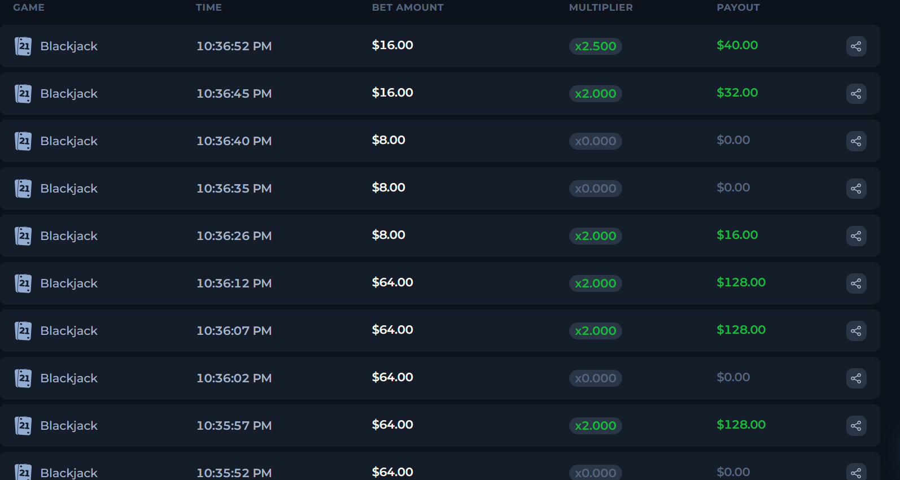The height and width of the screenshot is (480, 900).
Task: Click Blackjack card icon in first row
Action: [x=23, y=46]
